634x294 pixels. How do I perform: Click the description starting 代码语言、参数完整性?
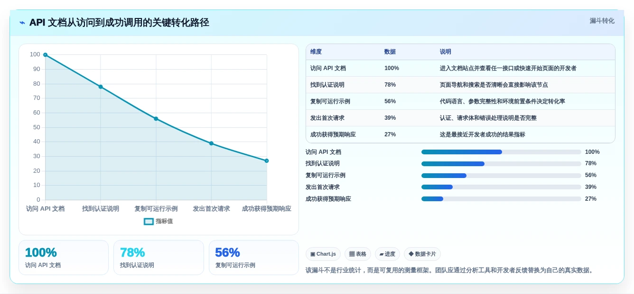[x=503, y=101]
